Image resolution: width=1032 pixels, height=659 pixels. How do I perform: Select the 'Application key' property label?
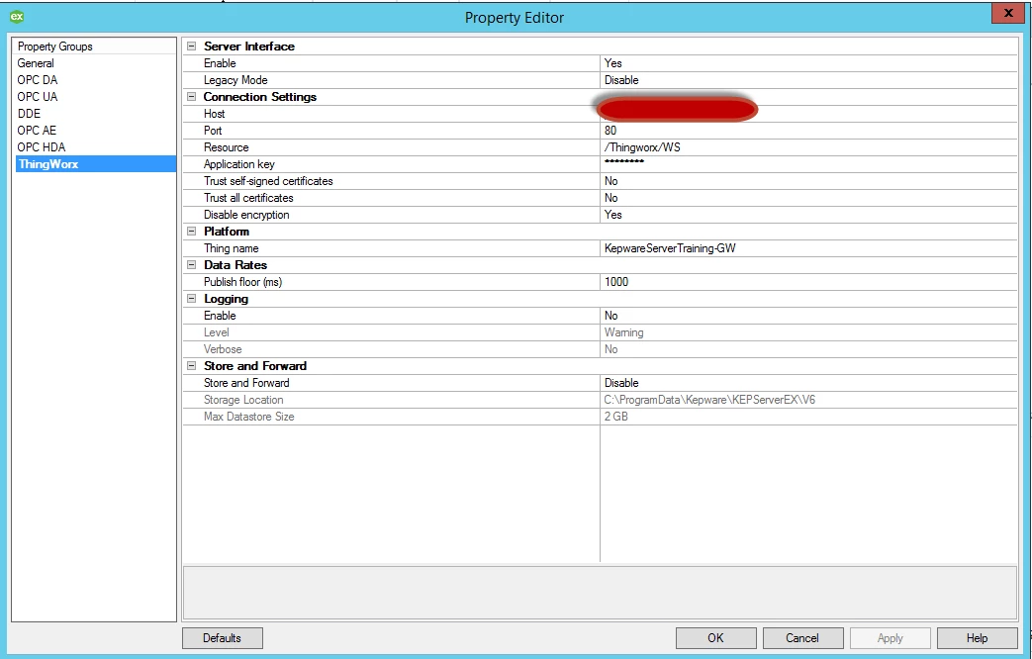coord(238,164)
